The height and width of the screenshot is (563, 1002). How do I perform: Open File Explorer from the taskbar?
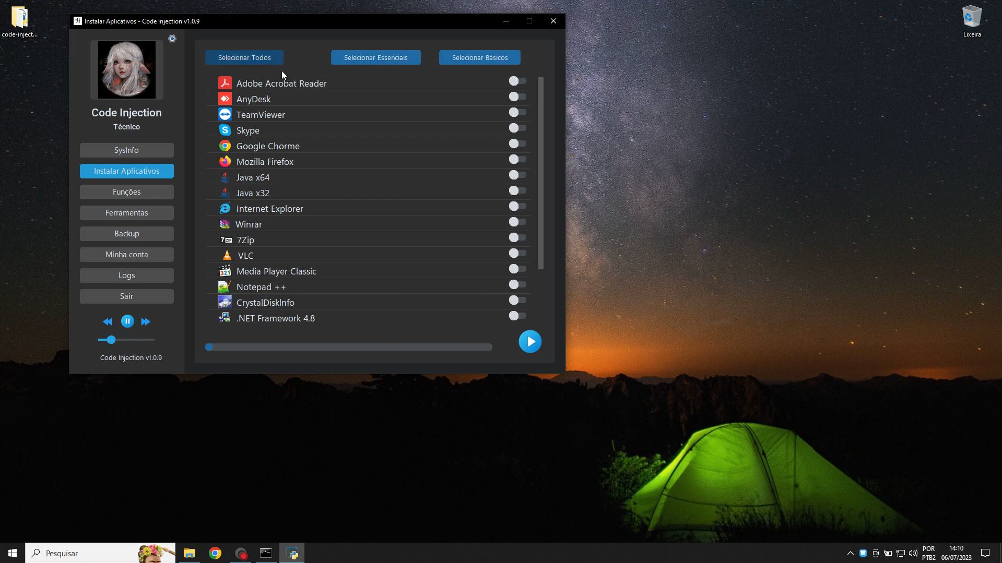click(x=190, y=553)
